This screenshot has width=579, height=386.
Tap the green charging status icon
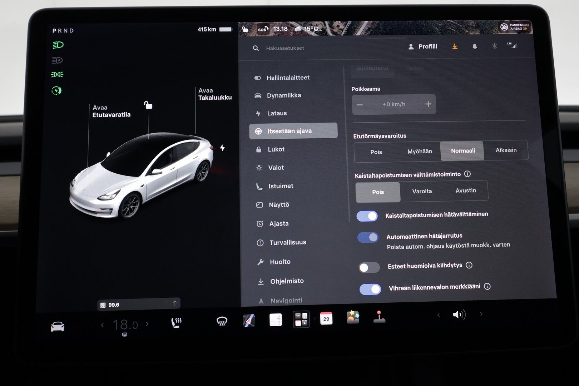coord(56,90)
